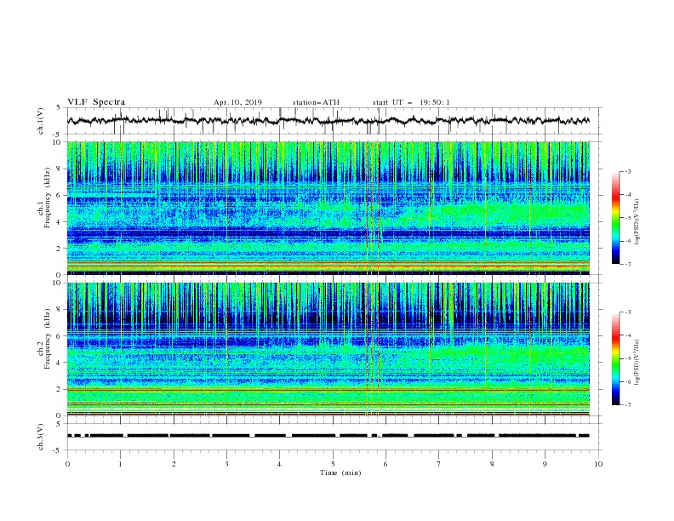Click time axis tick label "1"
Image resolution: width=674 pixels, height=521 pixels.
pos(120,464)
